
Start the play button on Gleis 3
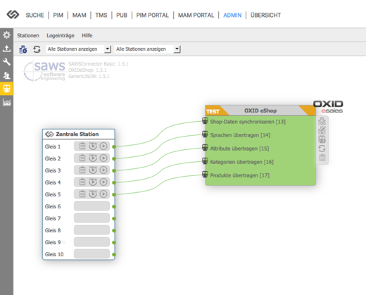pos(103,170)
